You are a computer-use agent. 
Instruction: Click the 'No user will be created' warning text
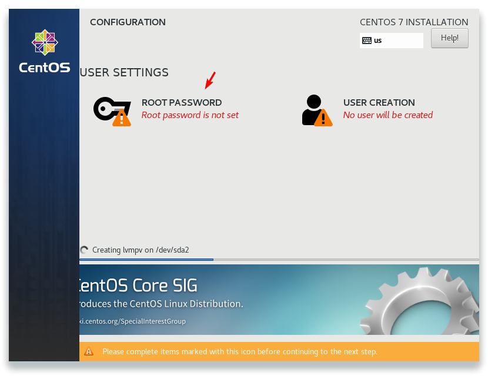click(388, 115)
